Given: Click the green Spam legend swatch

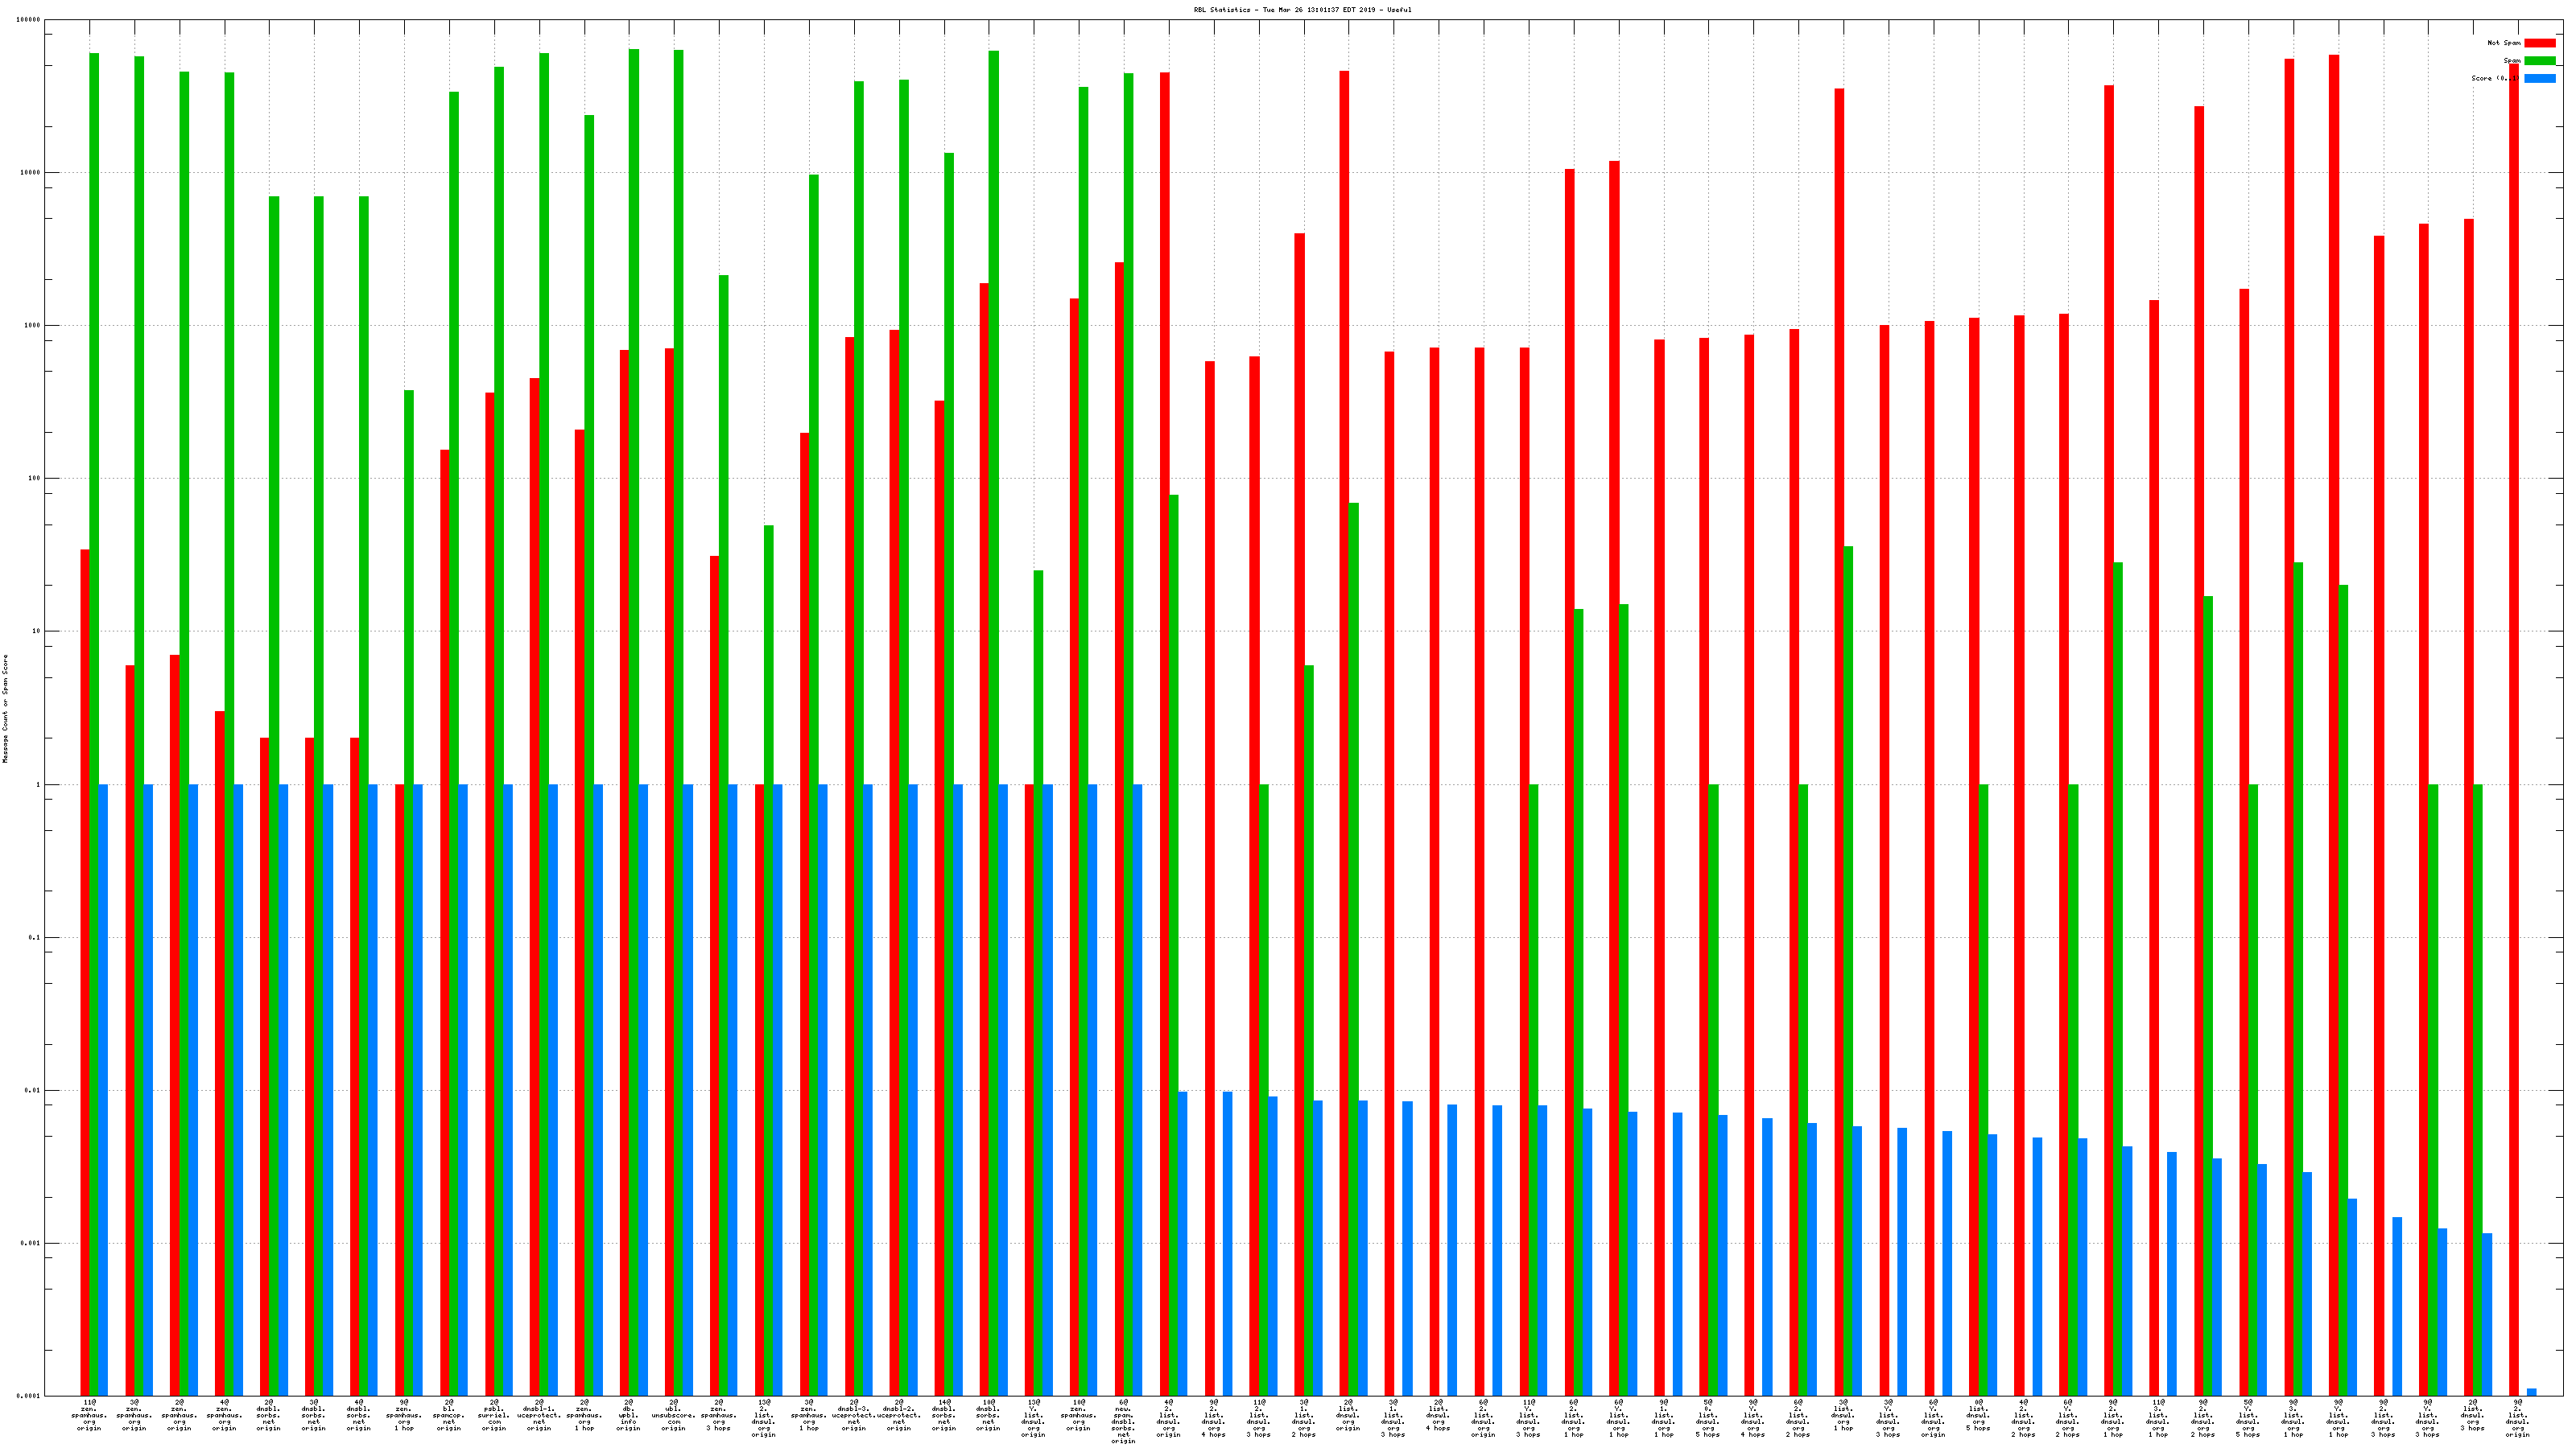Looking at the screenshot, I should pos(2539,61).
